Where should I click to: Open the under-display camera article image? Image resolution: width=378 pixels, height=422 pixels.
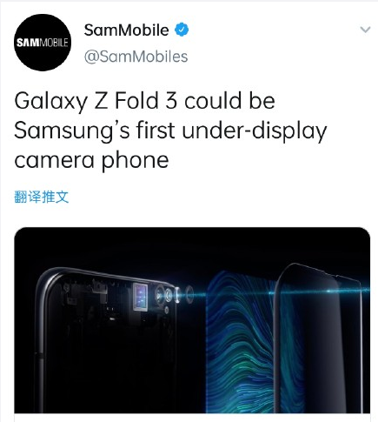192,320
